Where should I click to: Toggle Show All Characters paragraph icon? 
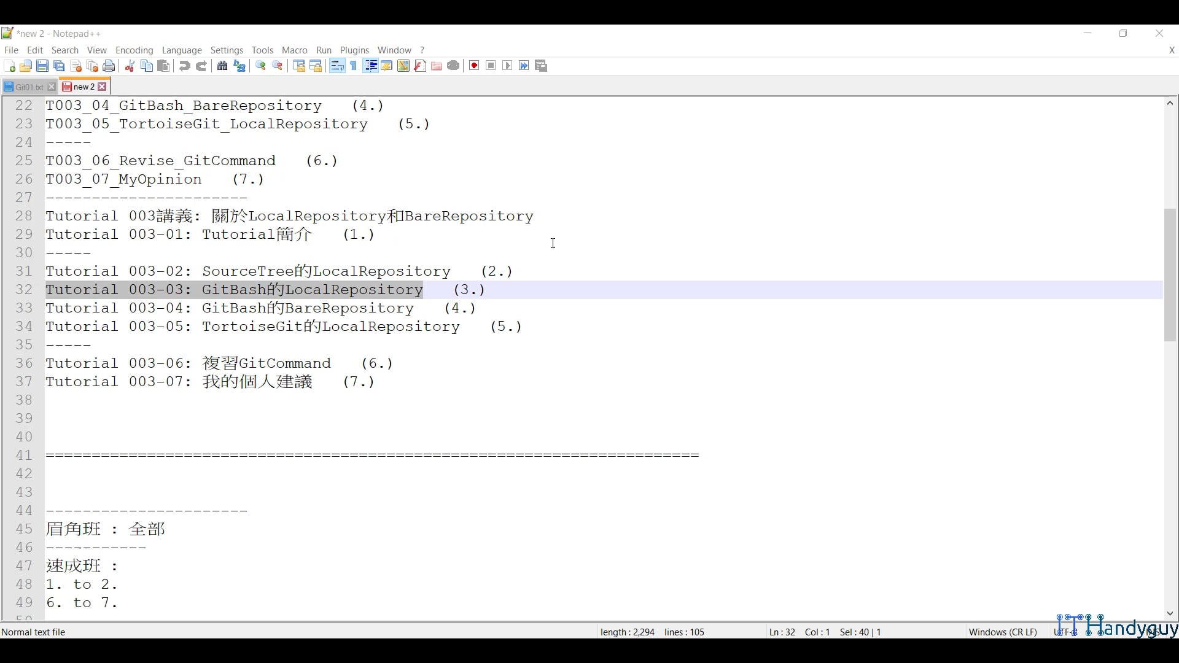(354, 66)
